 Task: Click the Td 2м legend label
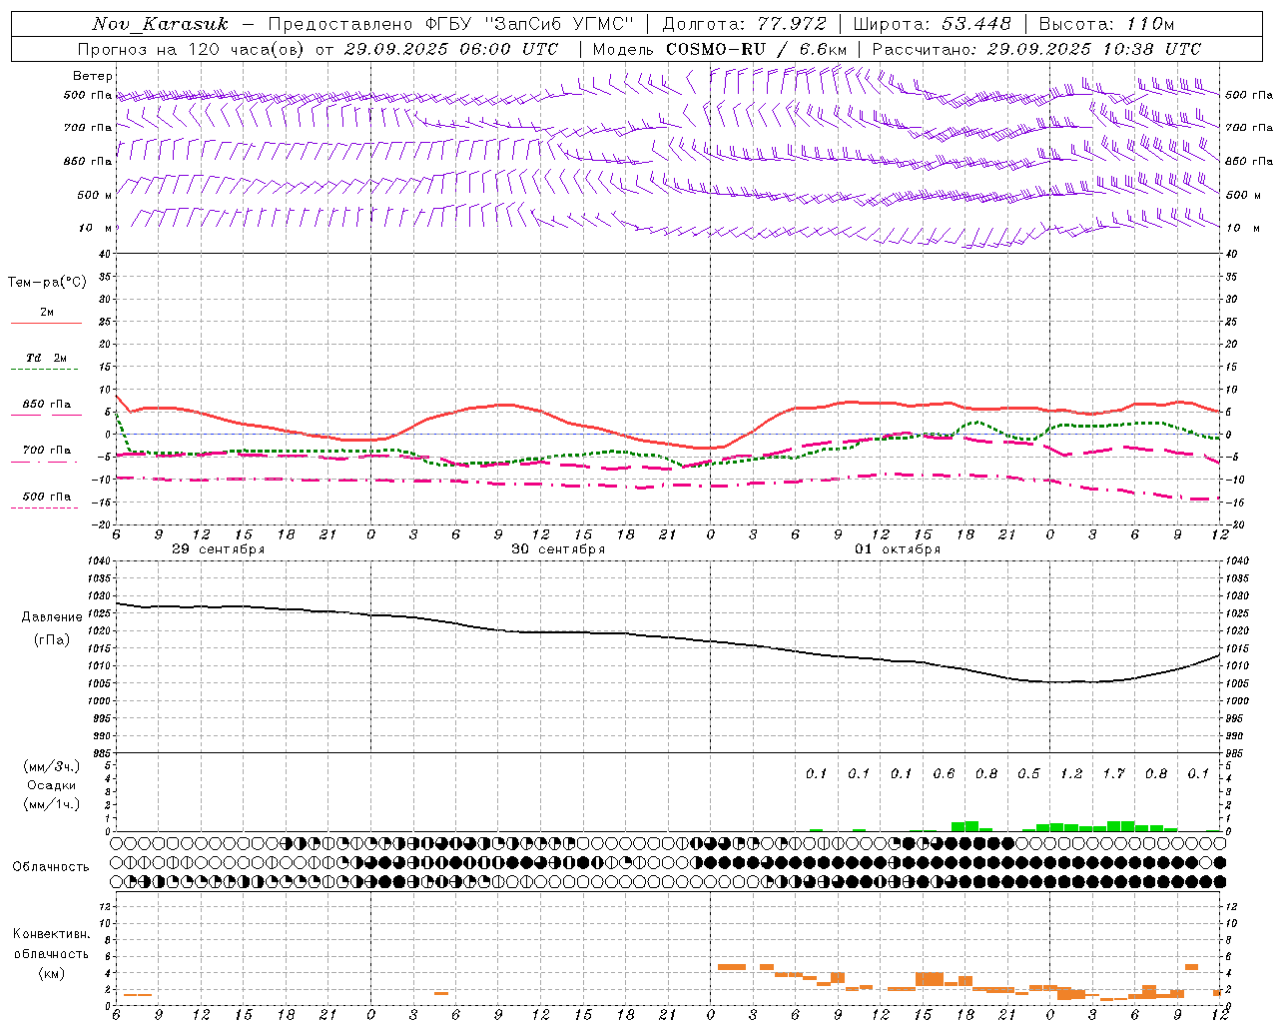[x=46, y=358]
